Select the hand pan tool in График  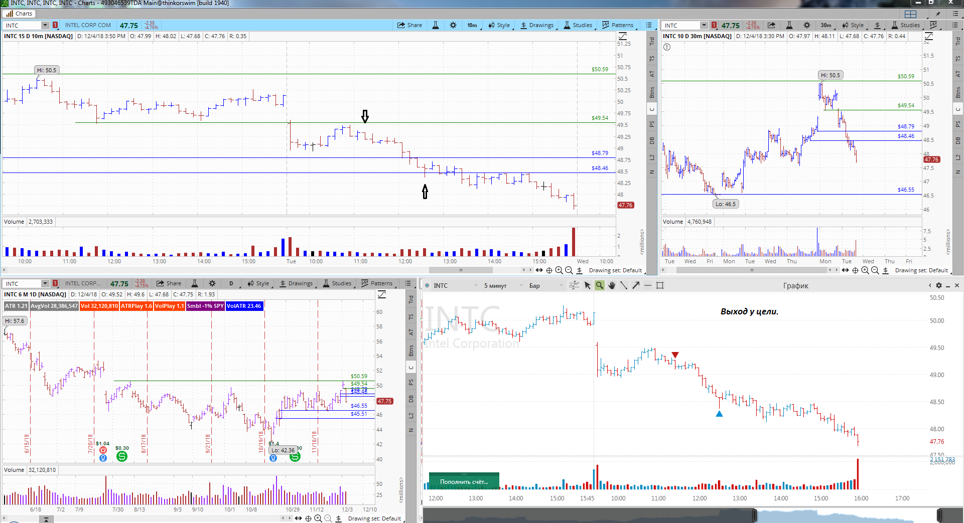(612, 285)
